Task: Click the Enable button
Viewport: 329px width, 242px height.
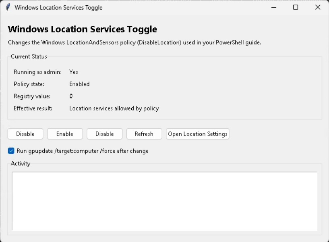Action: pos(65,134)
